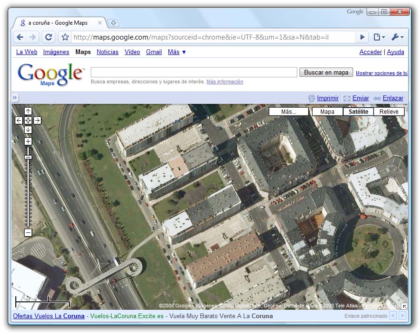420x334 pixels.
Task: Open Imágenes link
Action: (x=56, y=52)
